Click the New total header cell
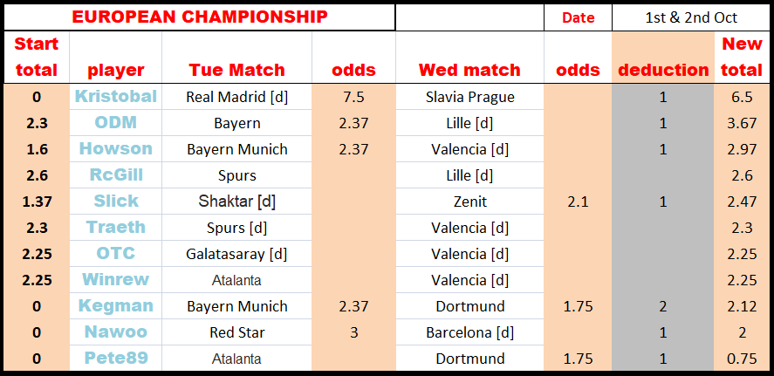The image size is (774, 376). (742, 58)
